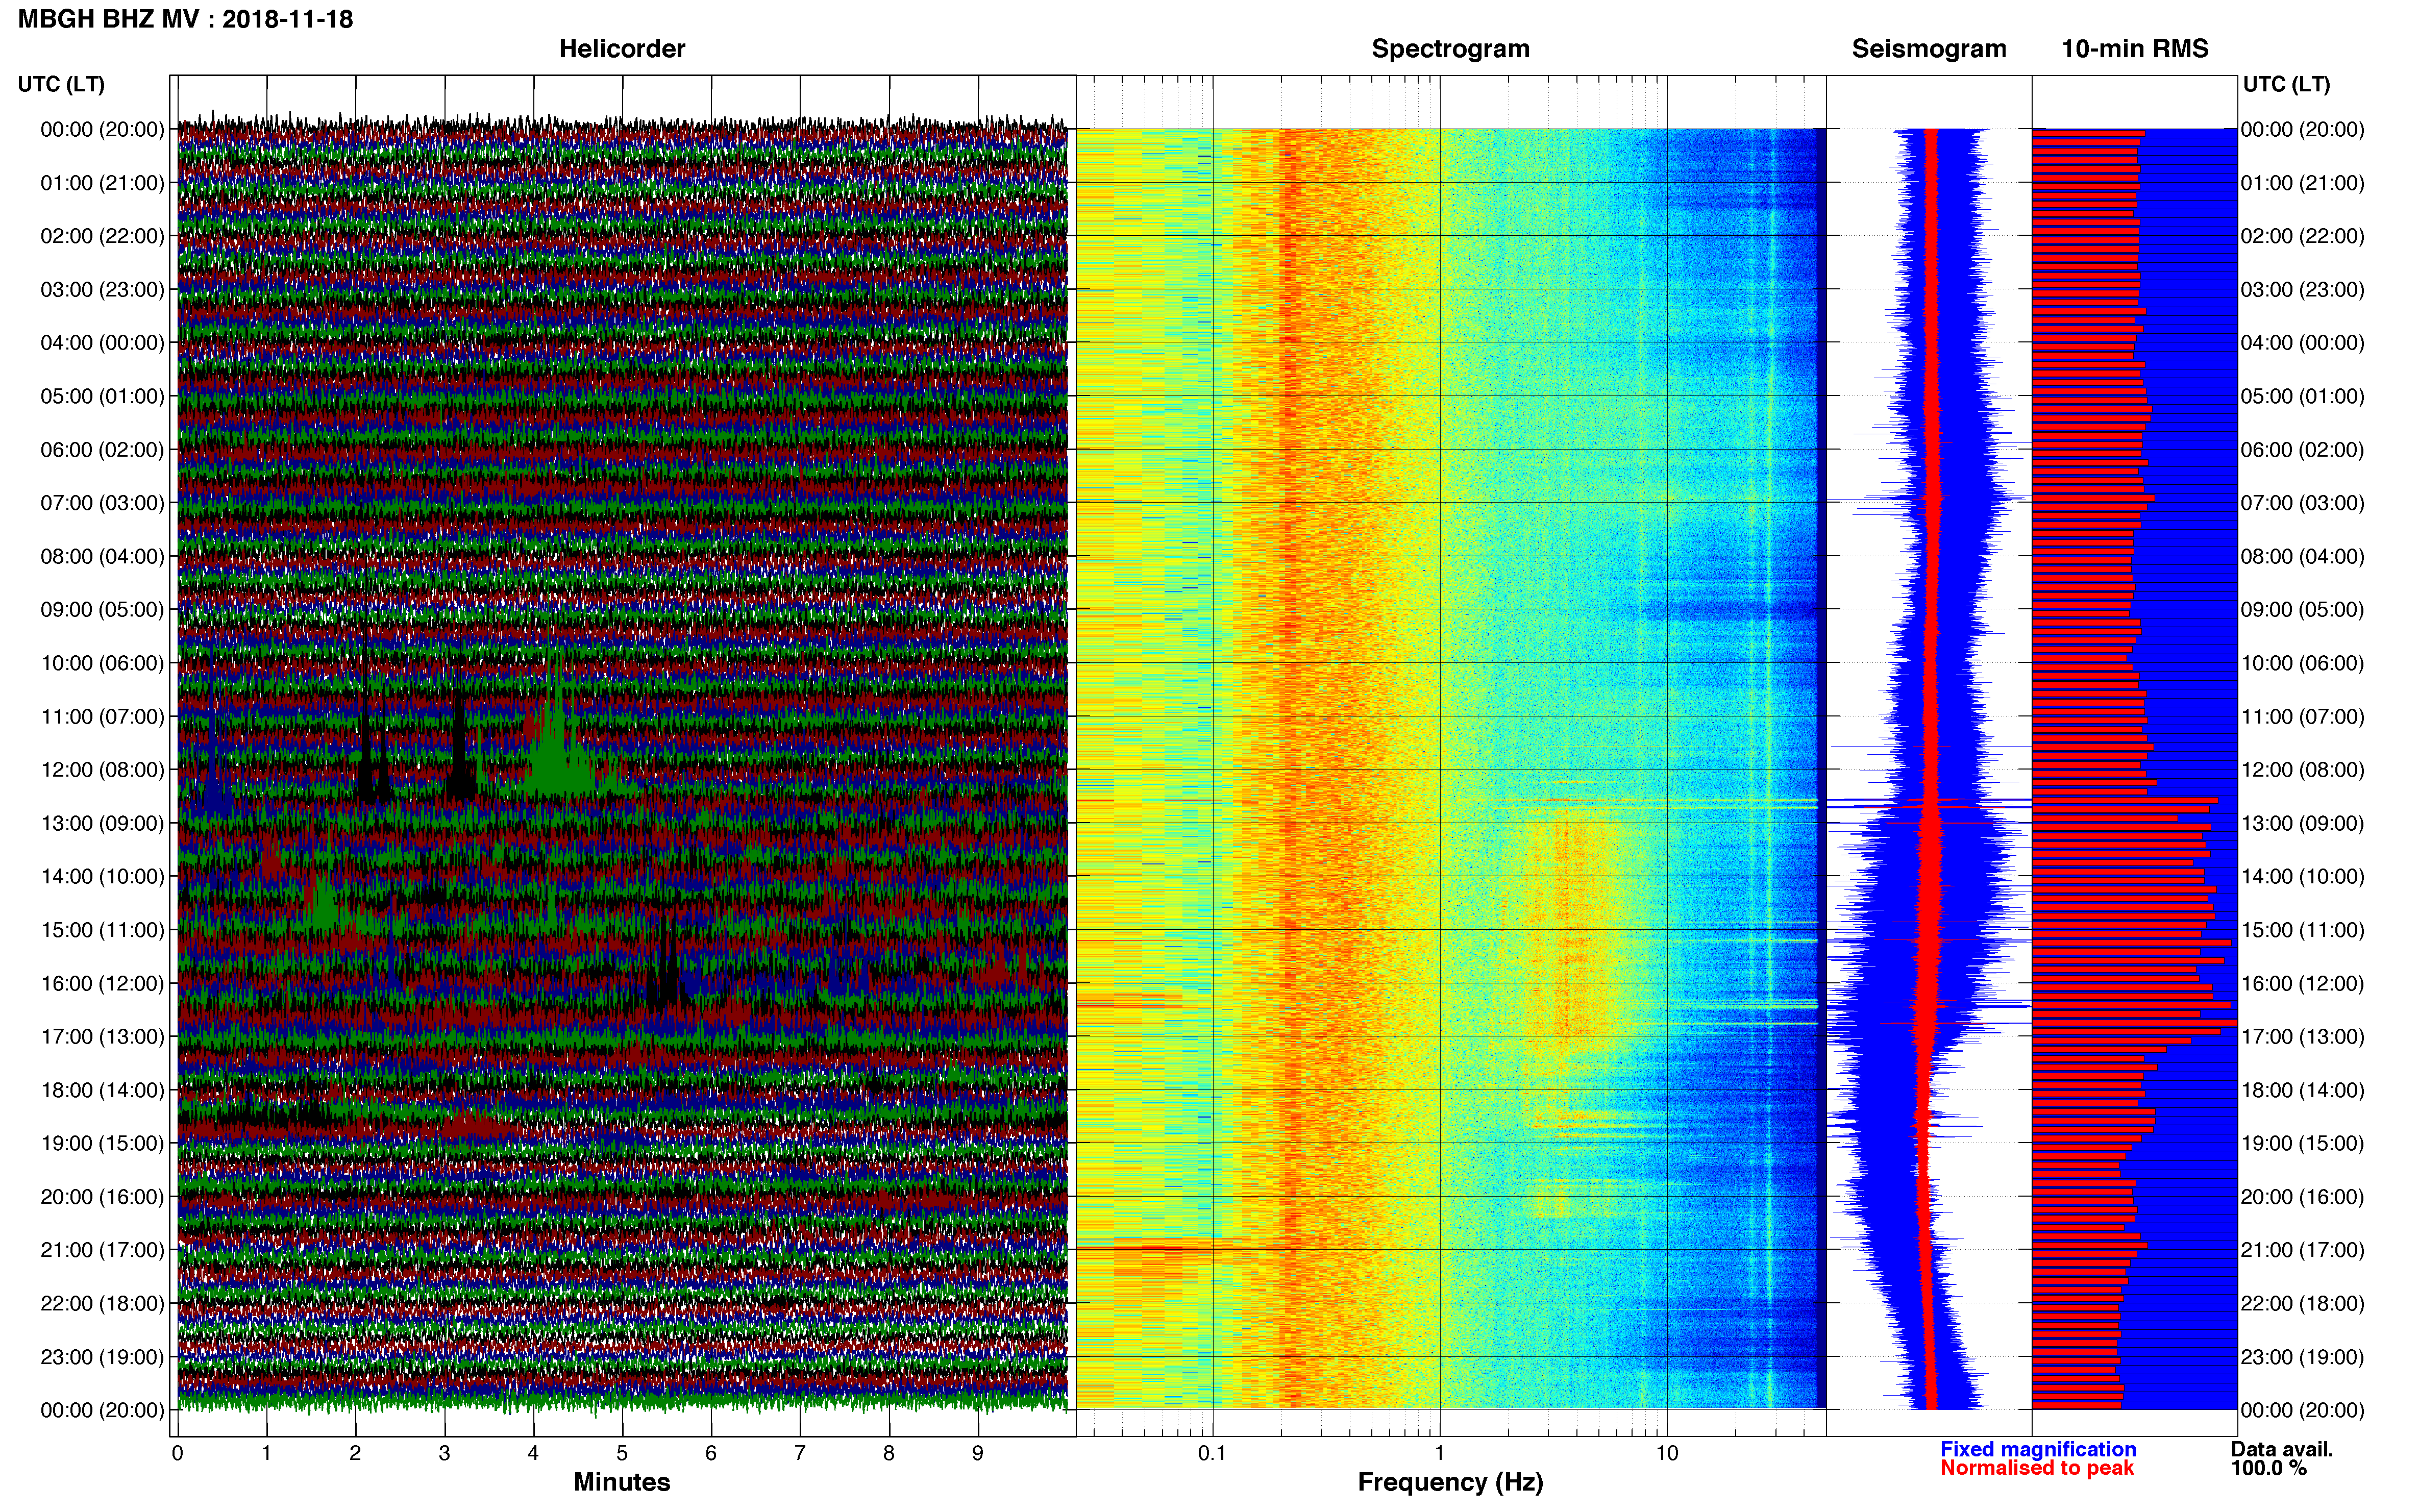Click 17:00 (13:00) on the Helicorder time axis
The width and height of the screenshot is (2419, 1512).
(x=102, y=1037)
